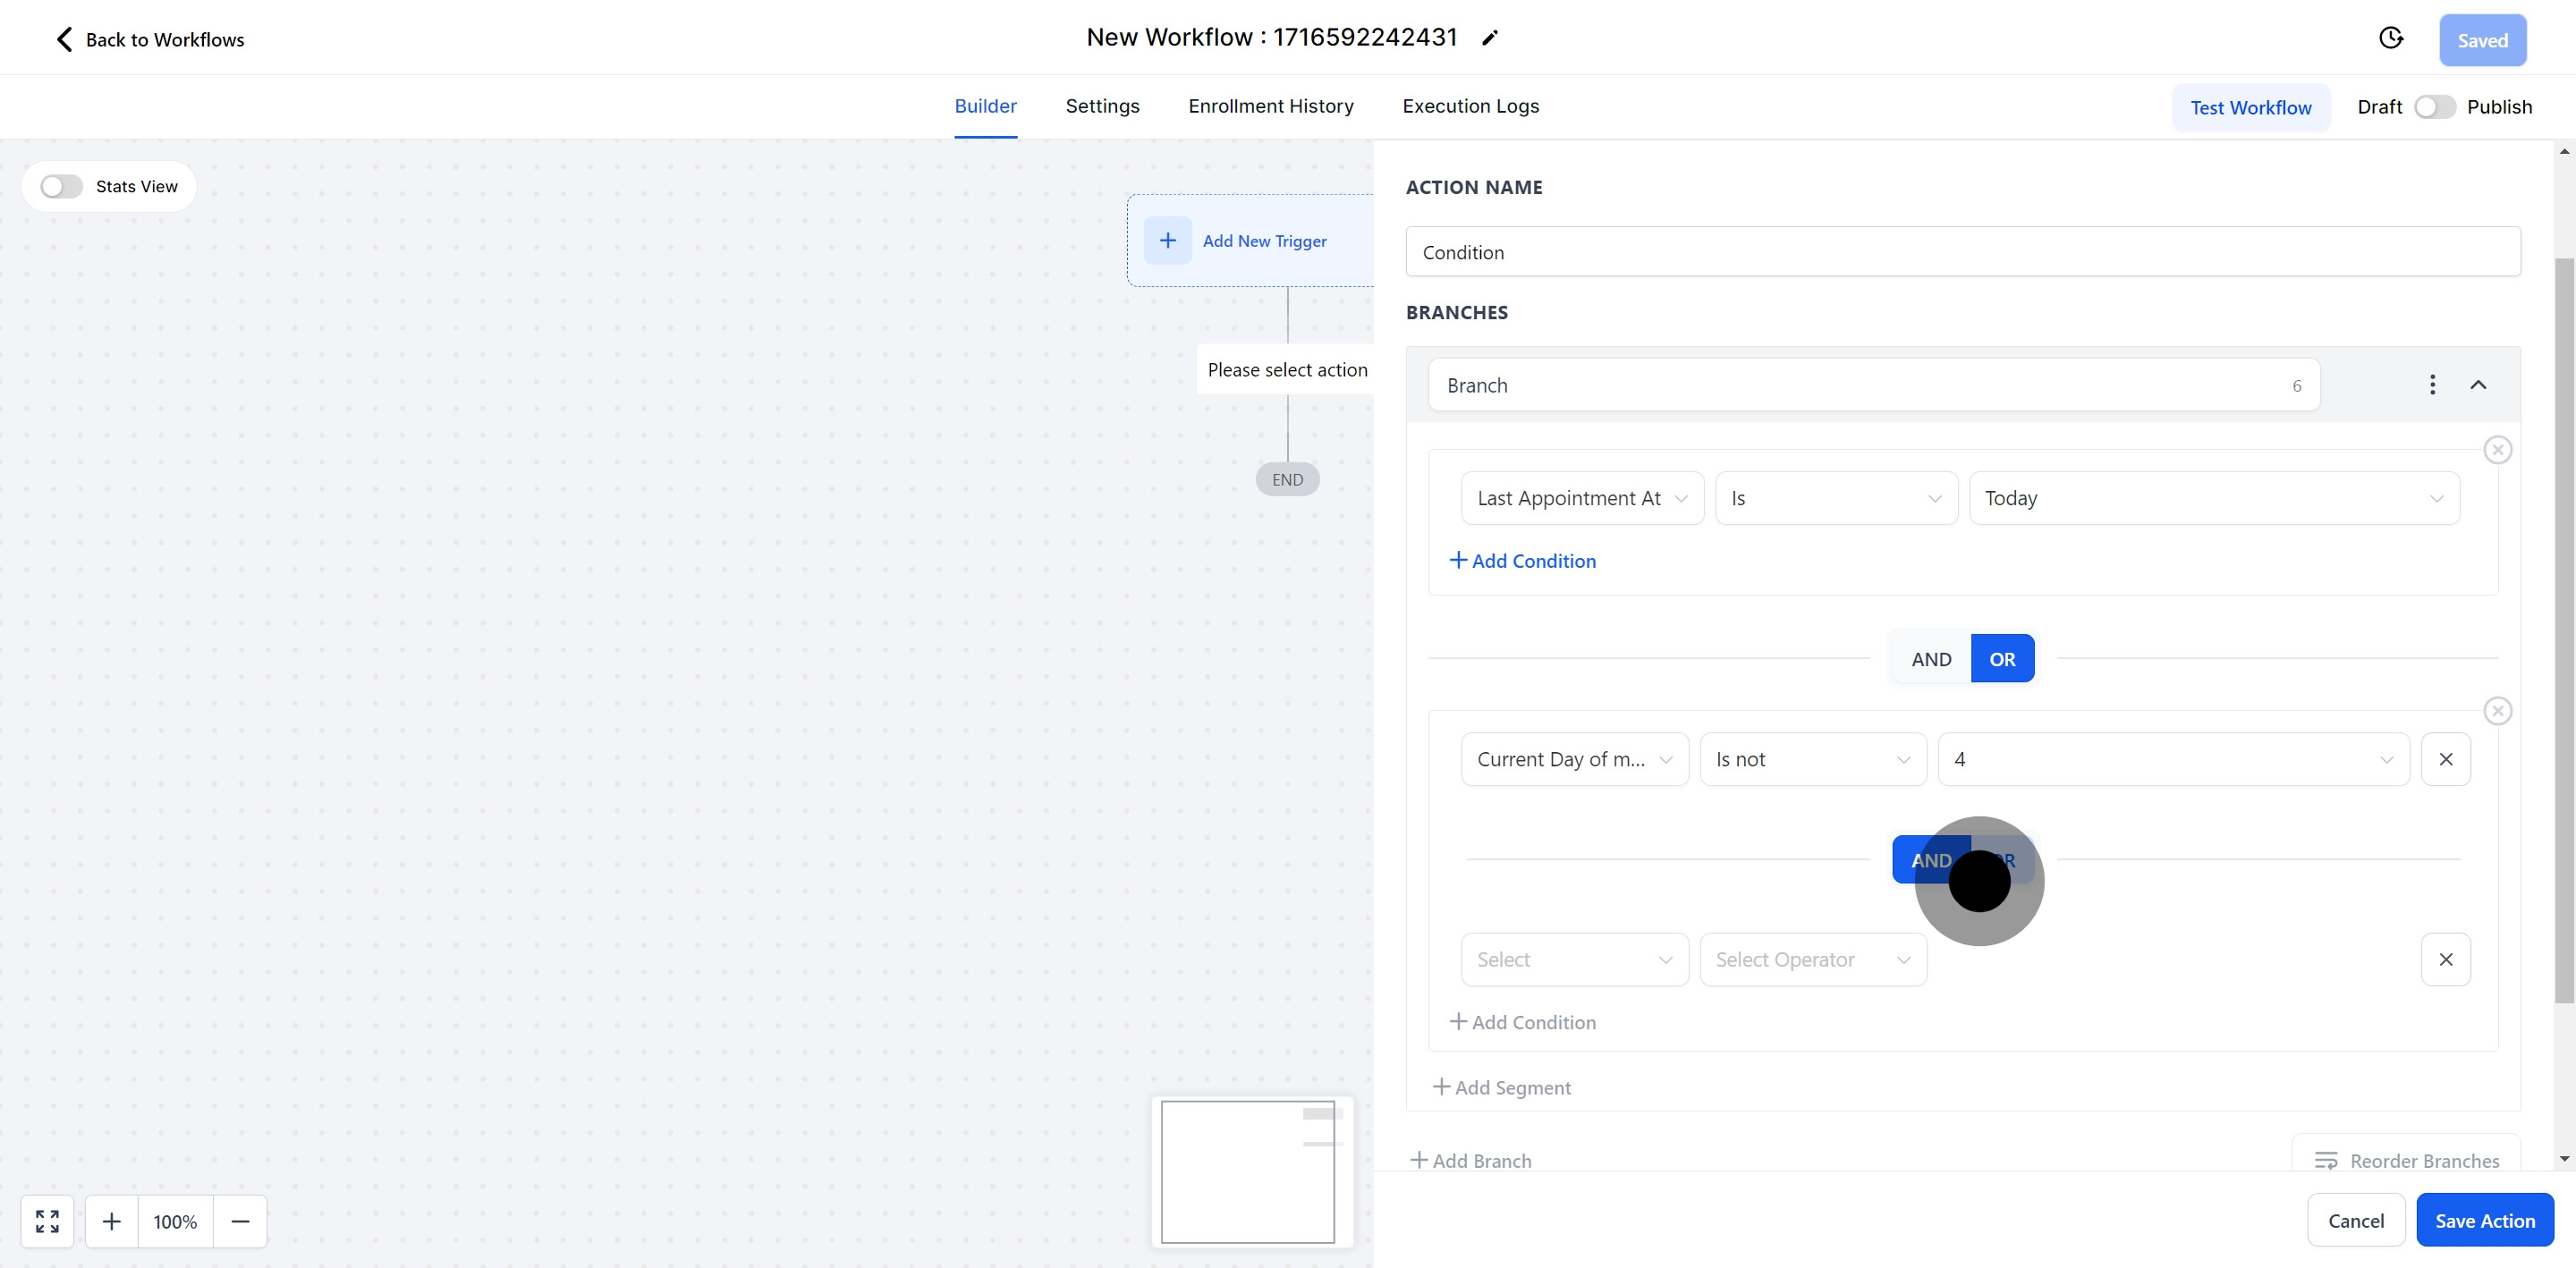2576x1268 pixels.
Task: Click the back arrow to Workflows
Action: coord(64,39)
